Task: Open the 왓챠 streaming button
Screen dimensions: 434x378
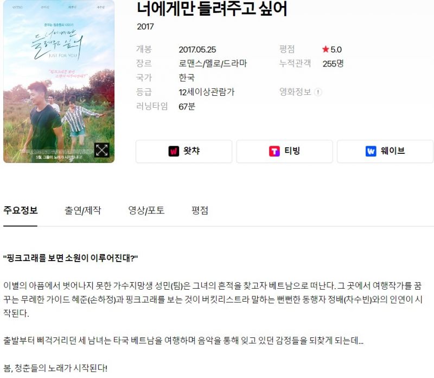Action: 184,152
